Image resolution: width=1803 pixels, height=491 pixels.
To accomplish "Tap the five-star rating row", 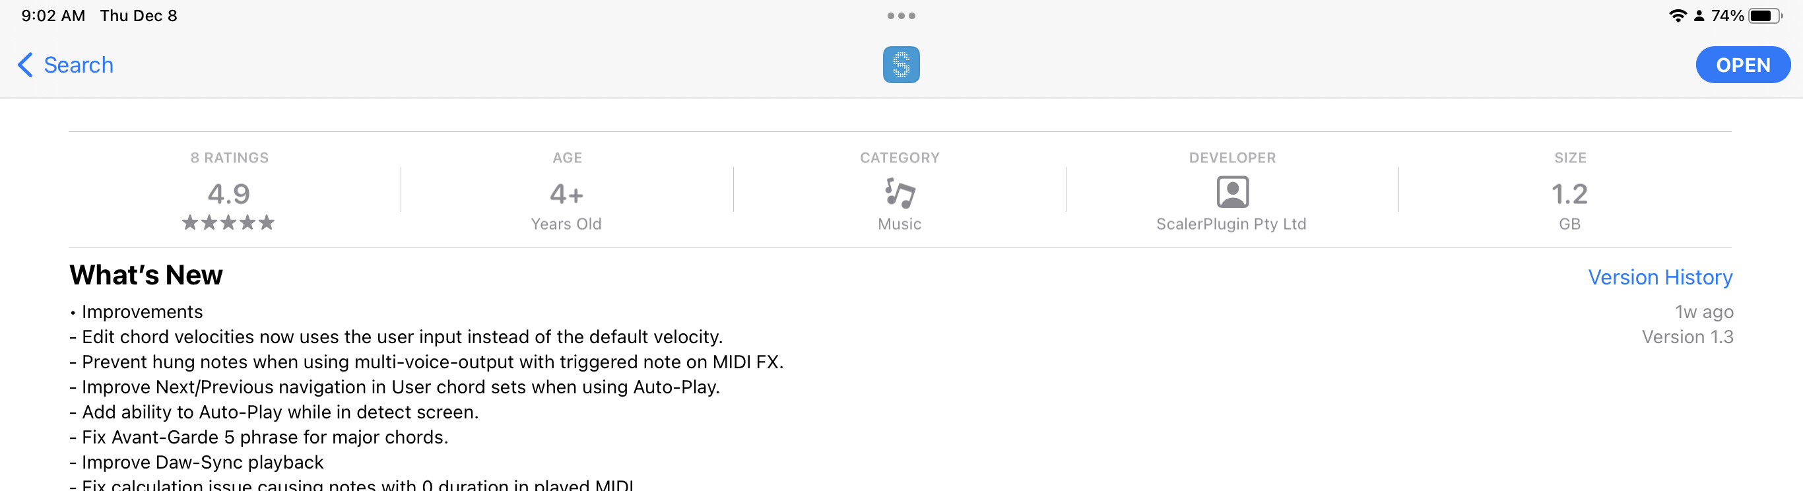I will pyautogui.click(x=228, y=223).
